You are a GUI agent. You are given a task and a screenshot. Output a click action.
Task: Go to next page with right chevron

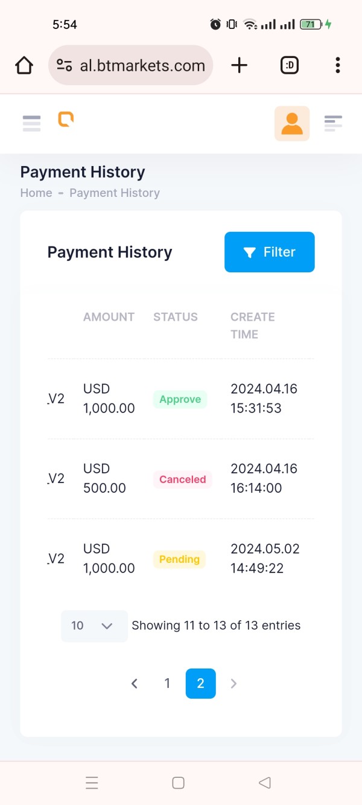click(234, 684)
